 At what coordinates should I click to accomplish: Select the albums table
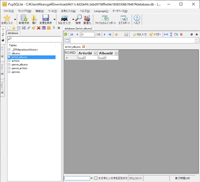pos(16,53)
